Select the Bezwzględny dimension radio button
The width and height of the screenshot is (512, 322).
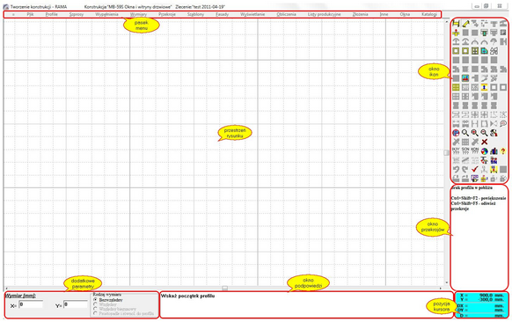95,299
